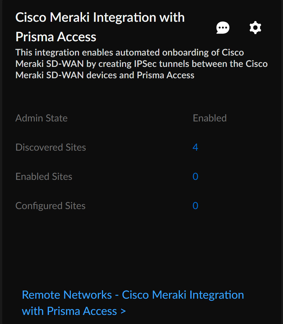Open integration settings via gear icon
283x324 pixels.
pos(255,28)
